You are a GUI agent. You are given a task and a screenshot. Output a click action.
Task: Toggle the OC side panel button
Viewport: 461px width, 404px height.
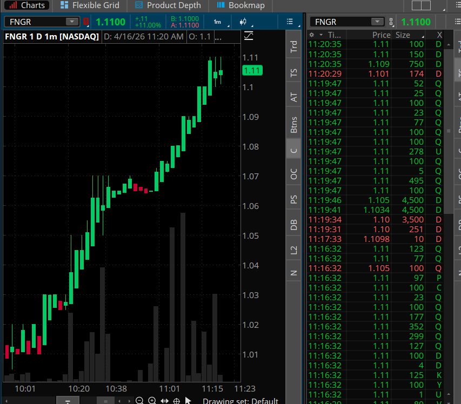pos(293,174)
